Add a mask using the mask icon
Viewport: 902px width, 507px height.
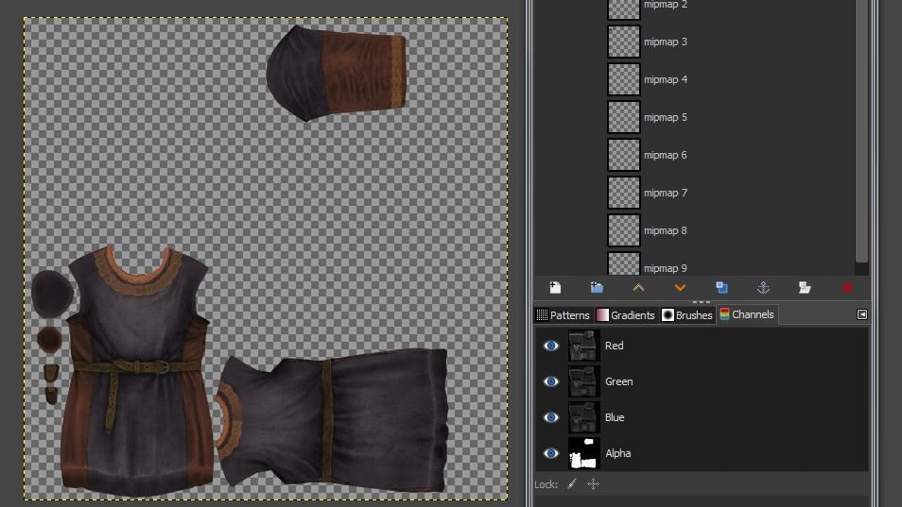(805, 288)
